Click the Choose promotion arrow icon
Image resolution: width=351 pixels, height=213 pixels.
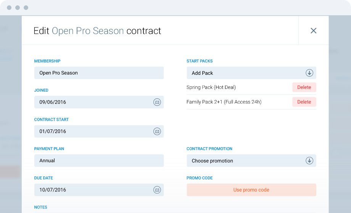(309, 161)
